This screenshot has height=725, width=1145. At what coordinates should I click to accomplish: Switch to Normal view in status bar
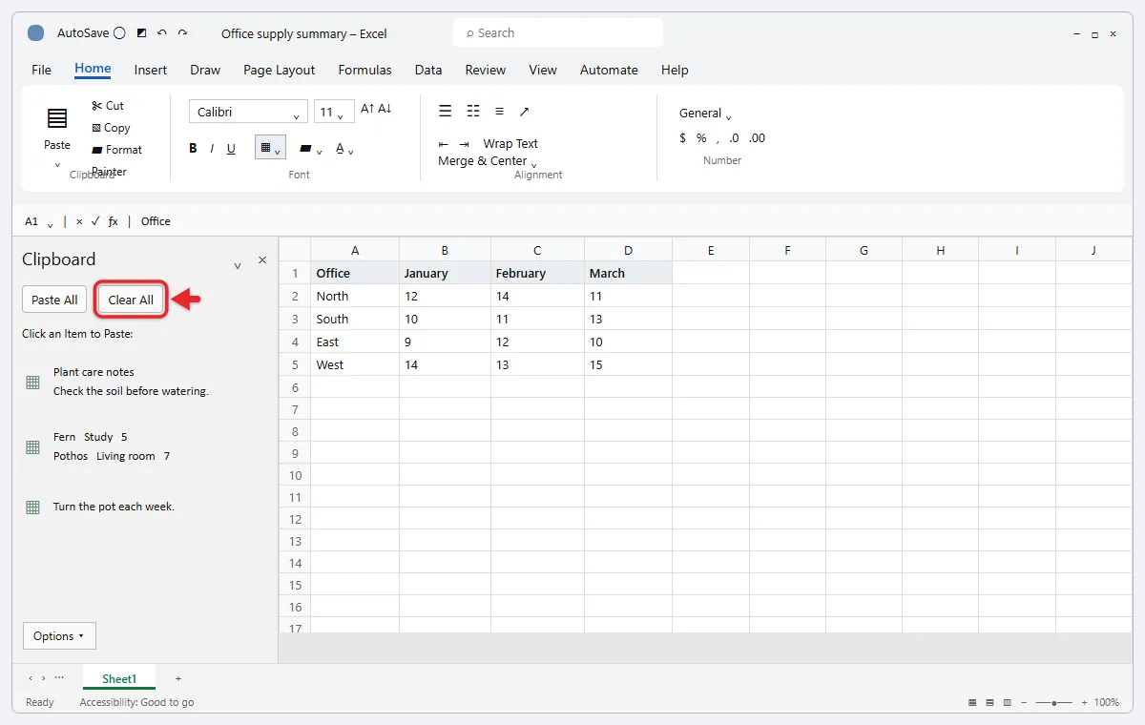pos(972,702)
